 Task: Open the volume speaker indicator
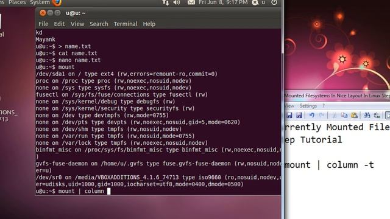click(177, 2)
